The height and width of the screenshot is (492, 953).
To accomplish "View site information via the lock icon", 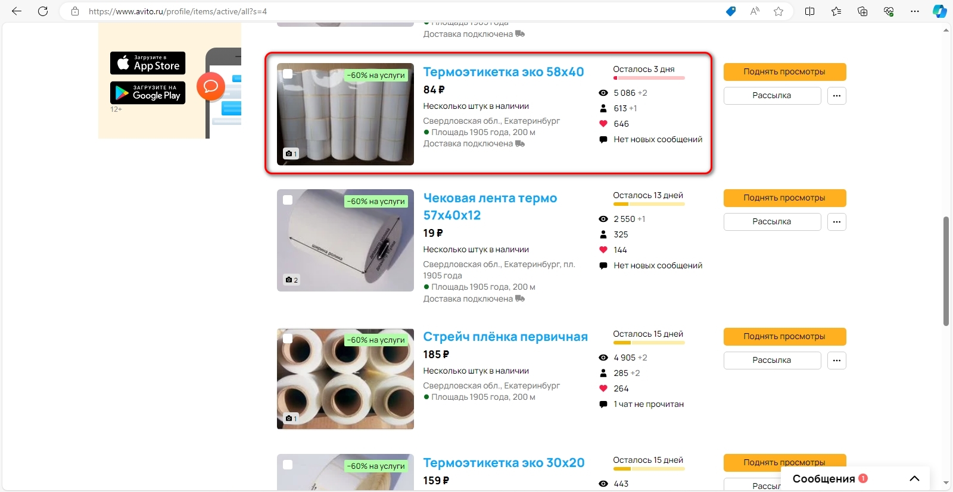I will (75, 11).
